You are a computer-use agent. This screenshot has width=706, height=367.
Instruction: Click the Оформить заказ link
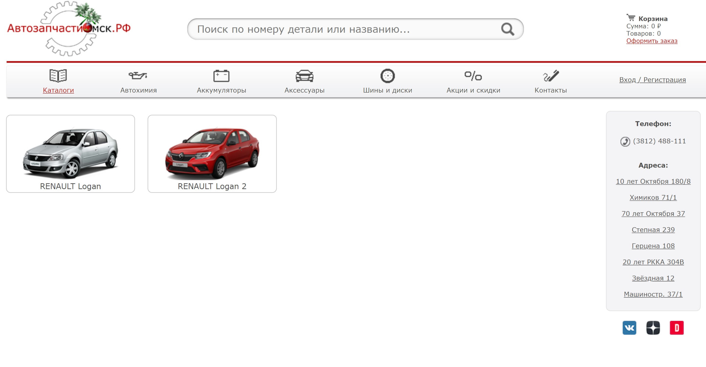(x=652, y=41)
